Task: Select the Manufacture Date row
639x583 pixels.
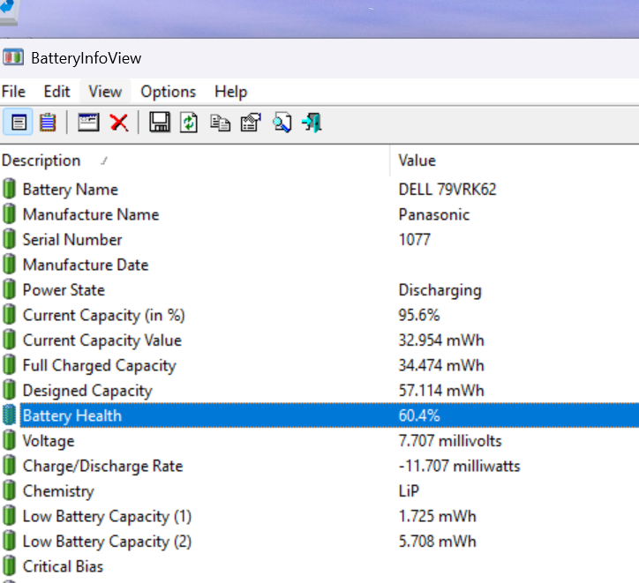Action: (x=319, y=265)
